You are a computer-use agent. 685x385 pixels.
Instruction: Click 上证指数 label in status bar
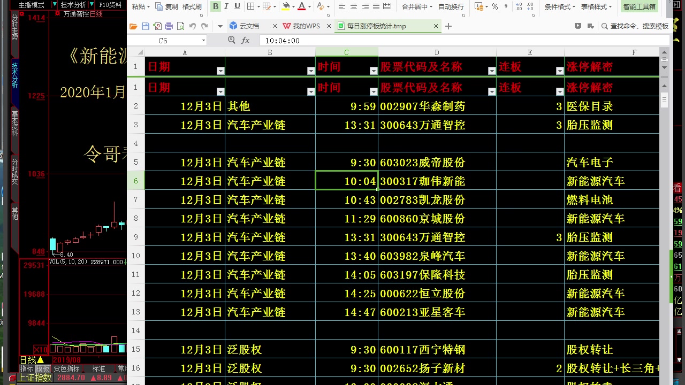35,378
